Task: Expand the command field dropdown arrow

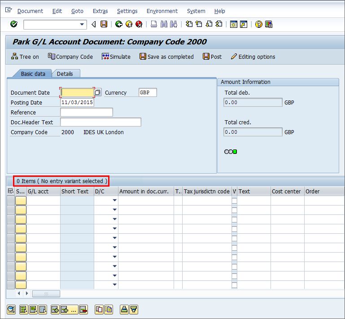Action: click(82, 24)
